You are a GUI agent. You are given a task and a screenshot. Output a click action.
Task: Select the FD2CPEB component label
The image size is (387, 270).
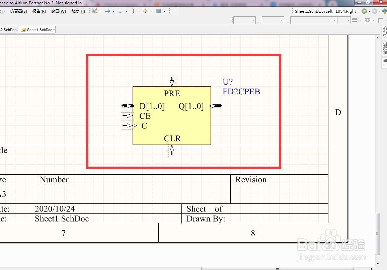coord(241,92)
